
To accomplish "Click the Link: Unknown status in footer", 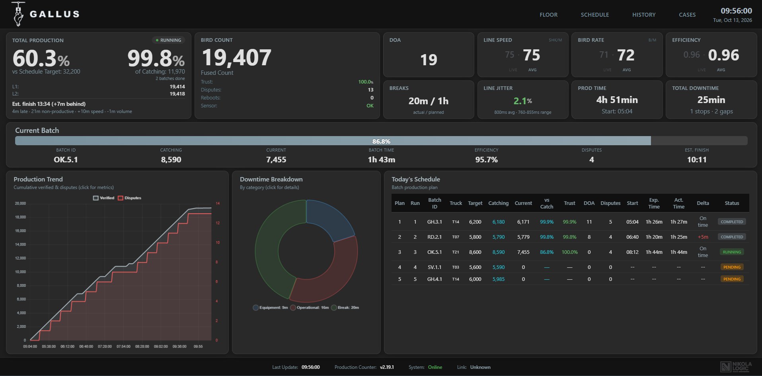I will (x=474, y=367).
